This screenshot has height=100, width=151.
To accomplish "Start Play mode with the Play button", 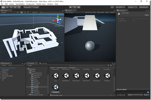I will [71, 7].
